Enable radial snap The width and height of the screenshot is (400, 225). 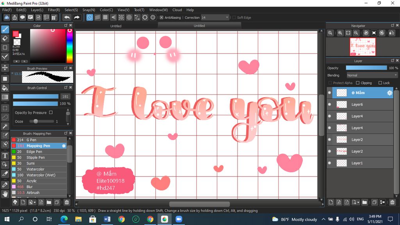[121, 17]
